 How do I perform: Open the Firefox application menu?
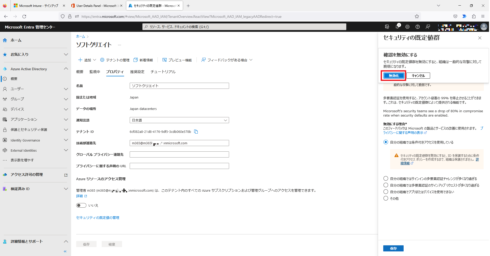pyautogui.click(x=483, y=17)
